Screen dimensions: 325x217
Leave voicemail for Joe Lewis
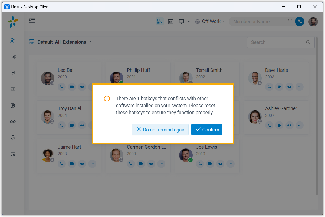point(221,164)
